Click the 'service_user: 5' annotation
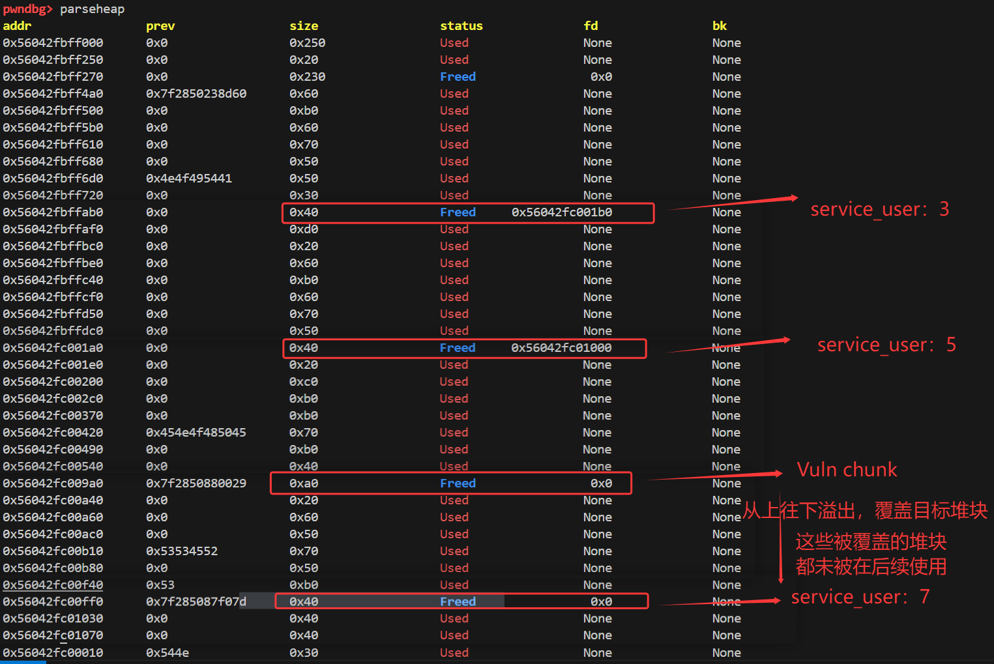This screenshot has width=994, height=664. [886, 345]
